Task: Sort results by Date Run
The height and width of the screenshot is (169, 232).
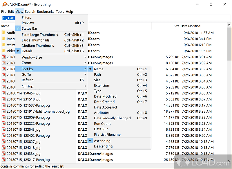Action: point(119,129)
